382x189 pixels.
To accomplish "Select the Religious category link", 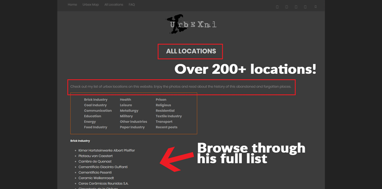I will click(x=163, y=105).
